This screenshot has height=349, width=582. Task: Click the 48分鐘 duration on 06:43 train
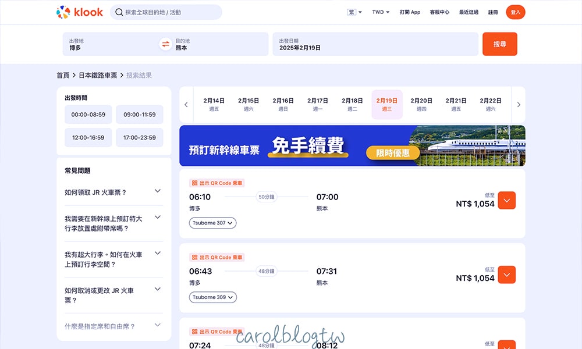tap(267, 272)
